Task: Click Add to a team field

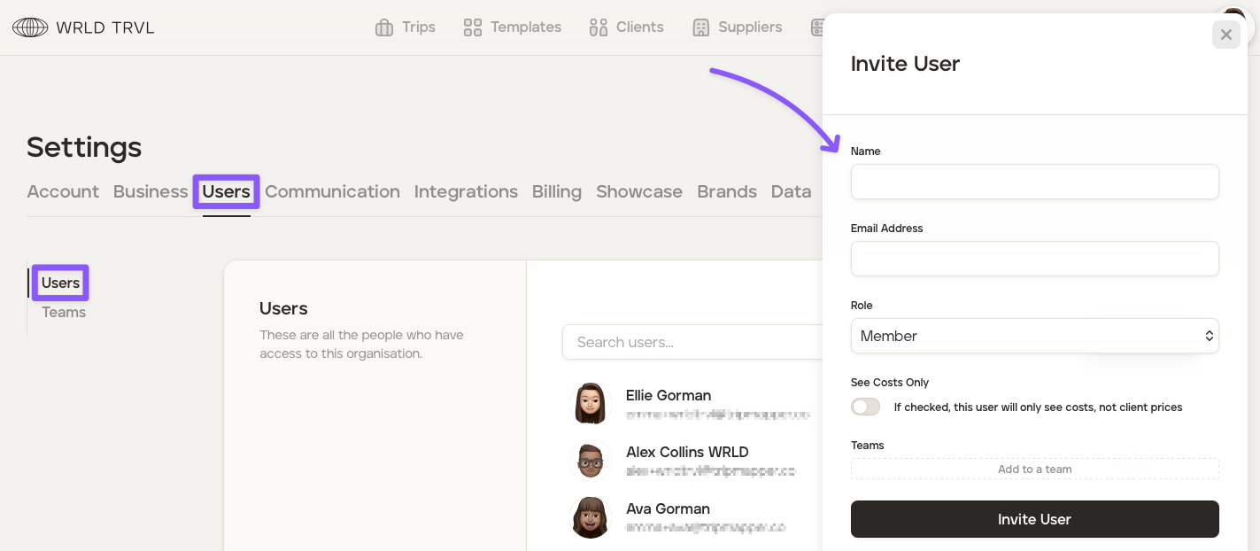Action: coord(1034,469)
